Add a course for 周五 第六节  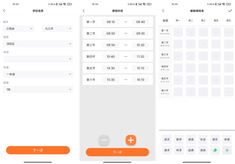point(228,92)
